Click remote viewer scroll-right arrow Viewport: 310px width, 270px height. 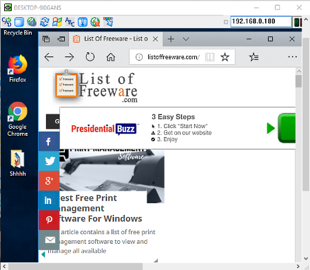[x=298, y=267]
